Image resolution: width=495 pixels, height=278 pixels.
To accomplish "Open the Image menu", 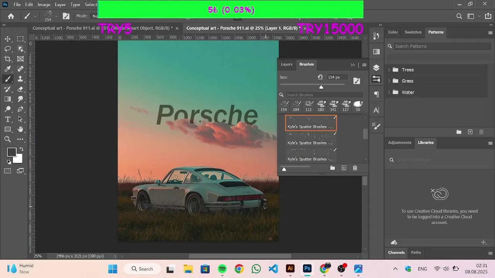I will pyautogui.click(x=44, y=5).
